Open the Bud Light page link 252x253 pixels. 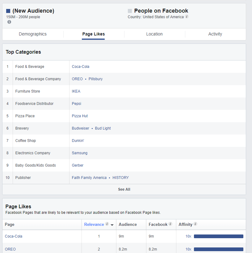103,128
